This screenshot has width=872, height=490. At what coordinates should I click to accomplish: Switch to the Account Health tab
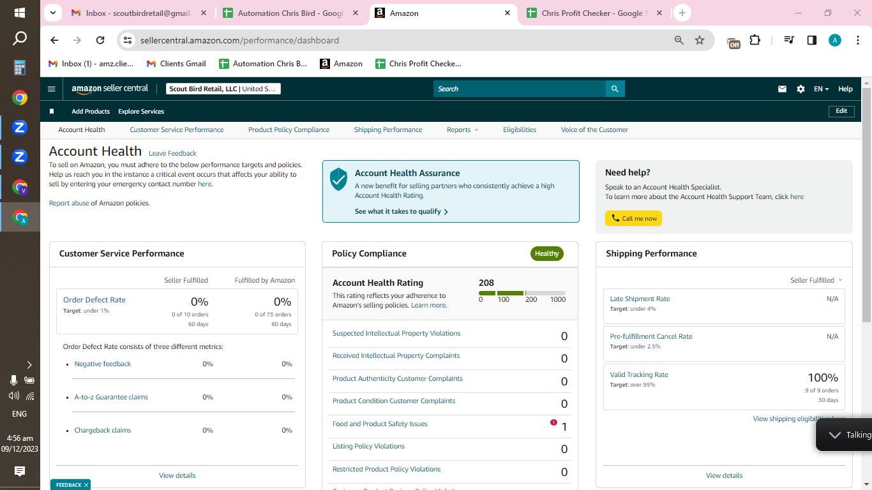click(x=82, y=130)
